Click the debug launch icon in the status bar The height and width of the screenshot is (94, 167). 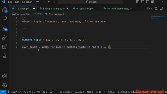pyautogui.click(x=52, y=92)
